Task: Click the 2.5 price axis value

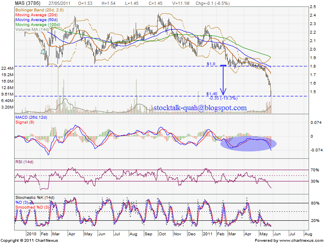Action: pyautogui.click(x=313, y=7)
